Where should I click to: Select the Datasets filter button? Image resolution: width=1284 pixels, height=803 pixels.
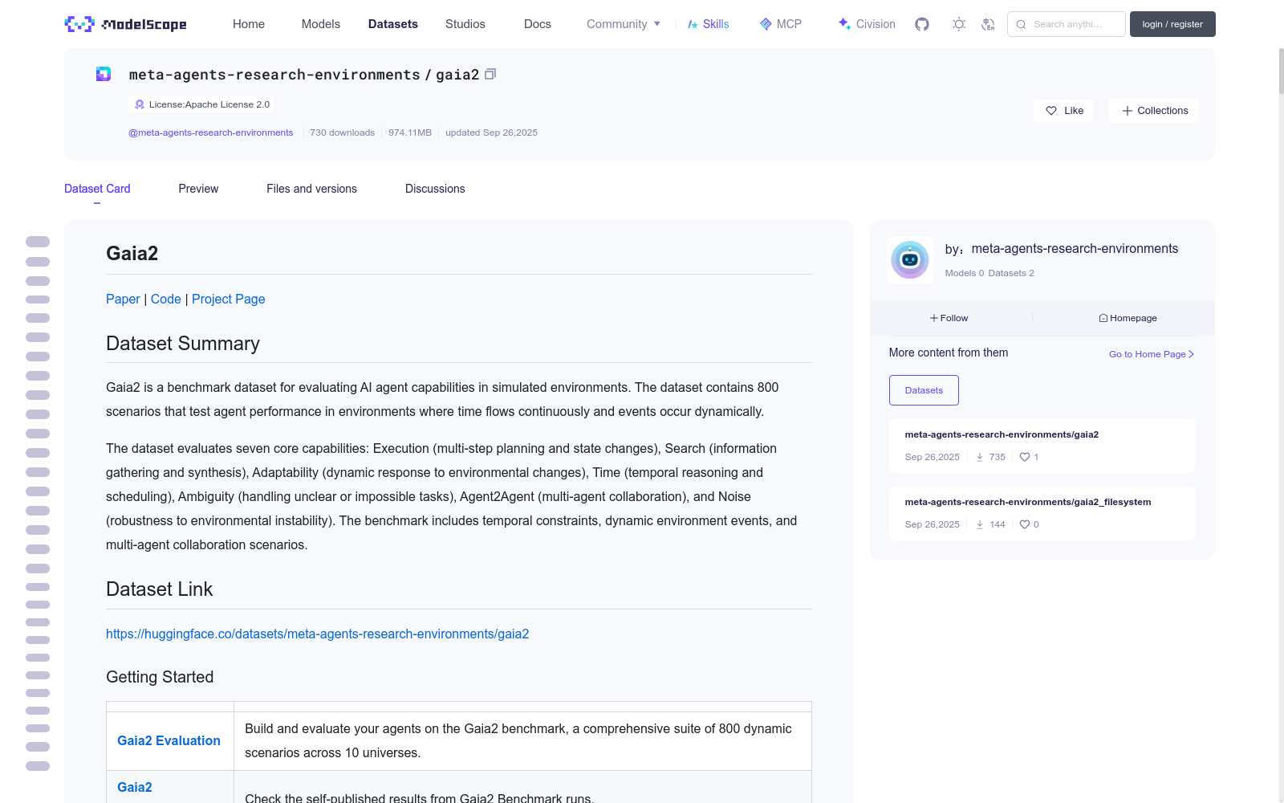pos(924,390)
